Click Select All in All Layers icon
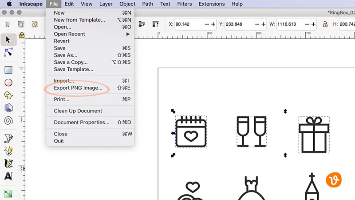Viewport: 355px width, 200px height. pyautogui.click(x=21, y=24)
